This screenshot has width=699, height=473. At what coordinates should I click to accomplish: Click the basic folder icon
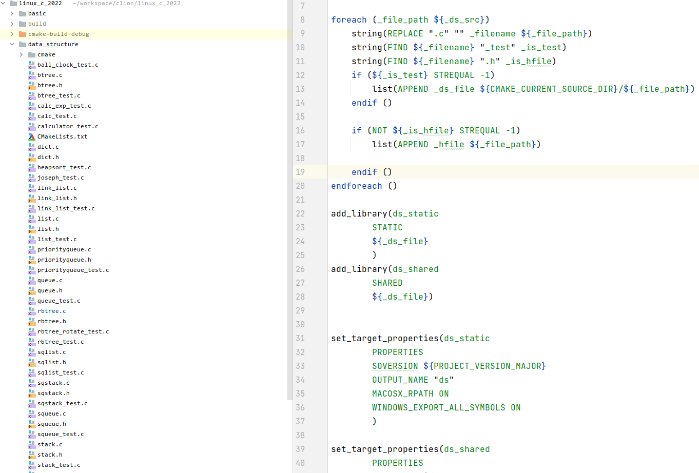[22, 13]
